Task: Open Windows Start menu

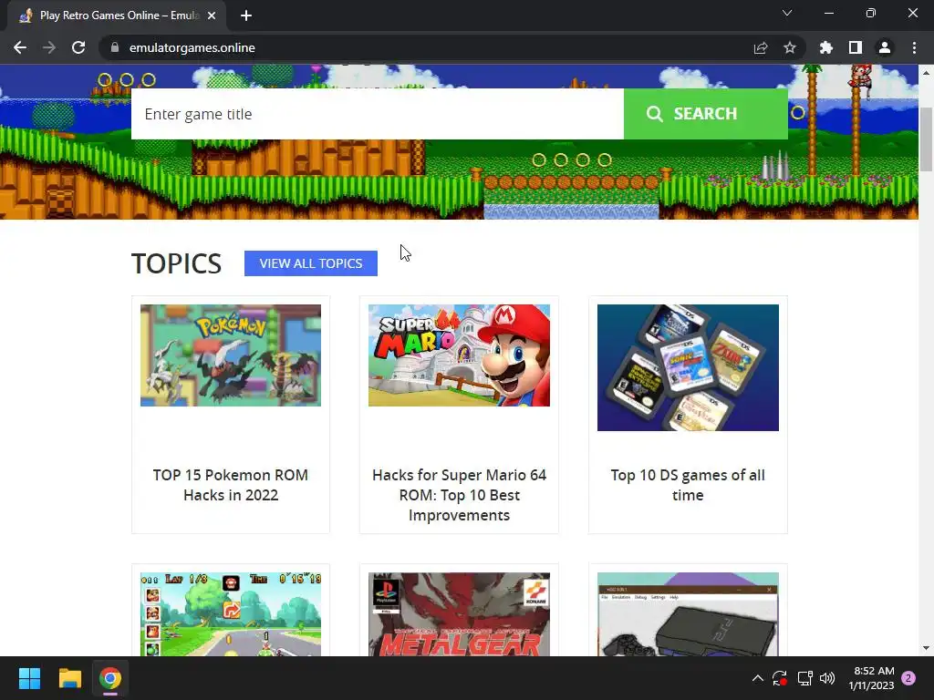Action: (29, 678)
